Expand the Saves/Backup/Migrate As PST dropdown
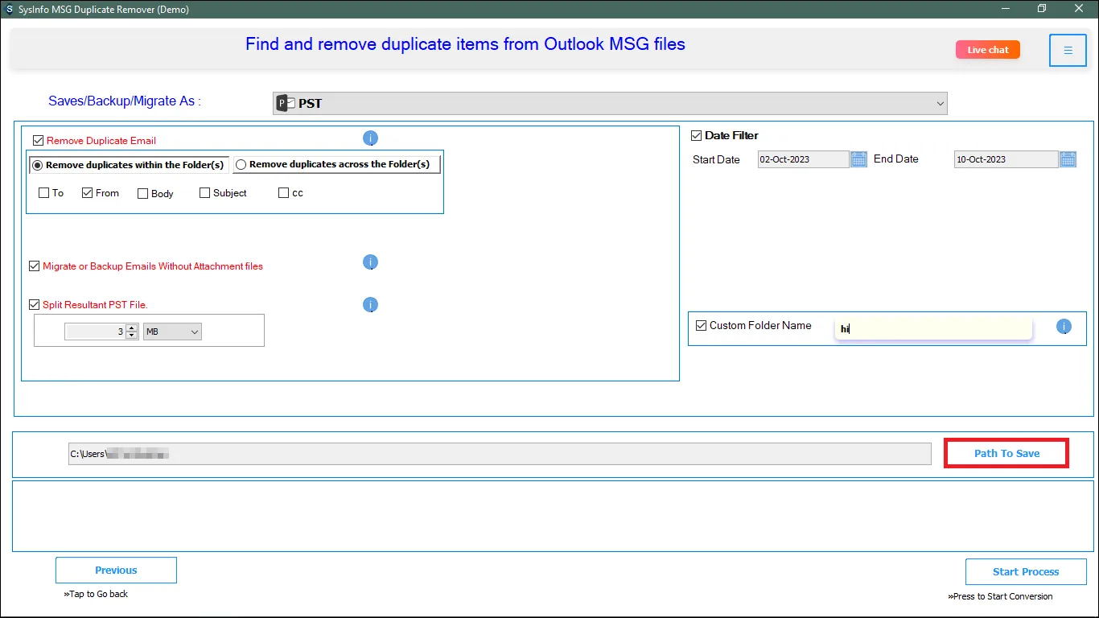 [x=940, y=104]
